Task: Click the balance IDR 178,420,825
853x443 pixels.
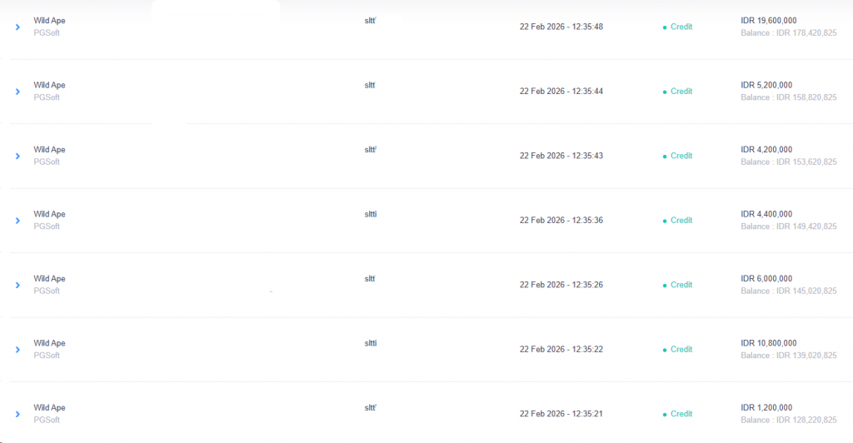Action: [x=789, y=33]
